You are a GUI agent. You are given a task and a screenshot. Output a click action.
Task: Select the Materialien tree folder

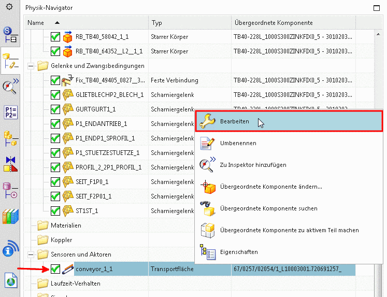tap(66, 225)
